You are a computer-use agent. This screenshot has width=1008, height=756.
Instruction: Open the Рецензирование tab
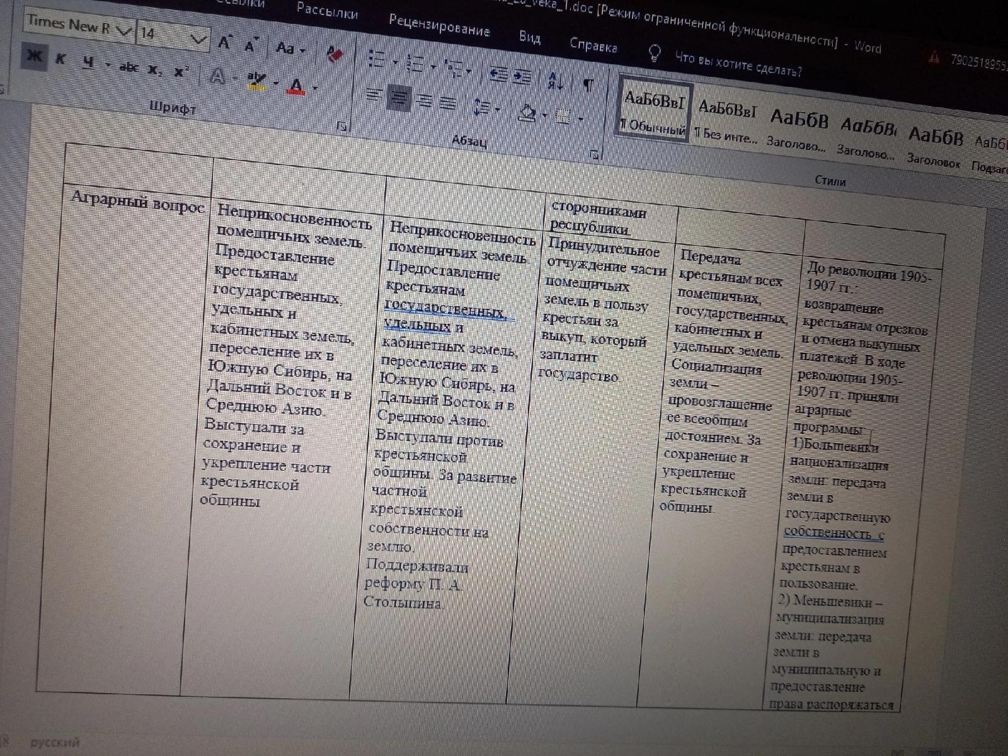pos(439,26)
